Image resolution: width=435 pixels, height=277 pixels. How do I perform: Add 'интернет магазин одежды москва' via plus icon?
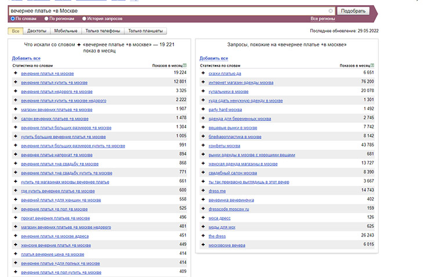(x=203, y=82)
